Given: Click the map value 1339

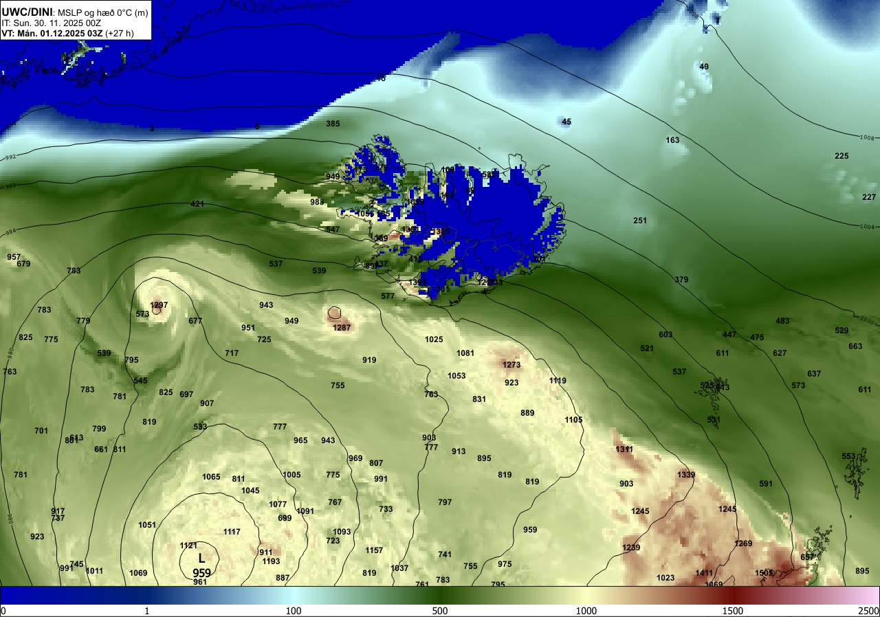Looking at the screenshot, I should tap(686, 475).
